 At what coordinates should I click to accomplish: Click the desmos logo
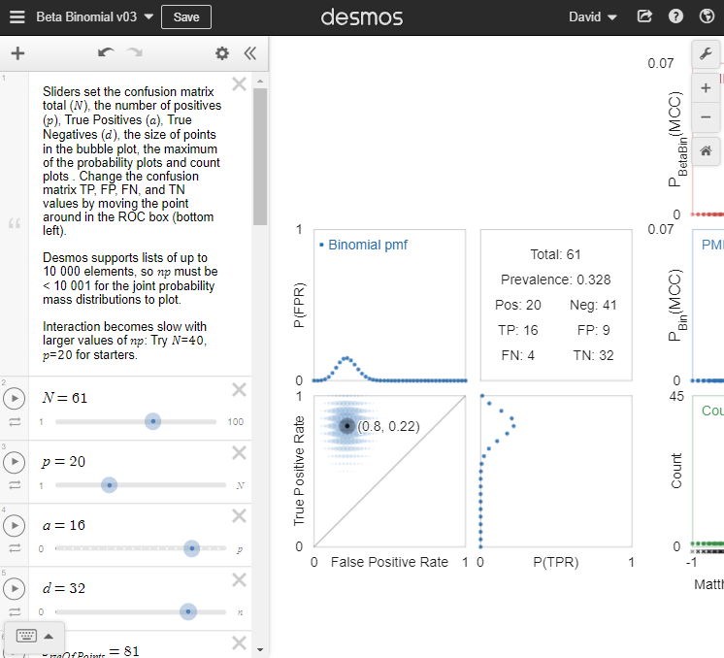[362, 17]
